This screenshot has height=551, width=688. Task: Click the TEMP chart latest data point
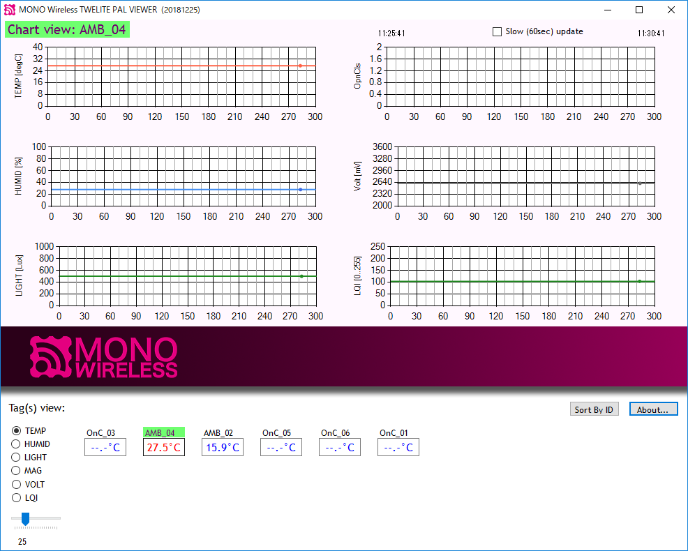300,66
